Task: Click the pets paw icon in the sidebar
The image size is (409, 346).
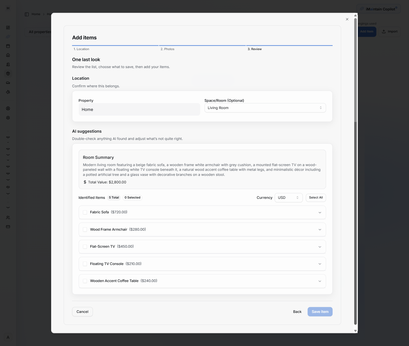Action: point(8,92)
